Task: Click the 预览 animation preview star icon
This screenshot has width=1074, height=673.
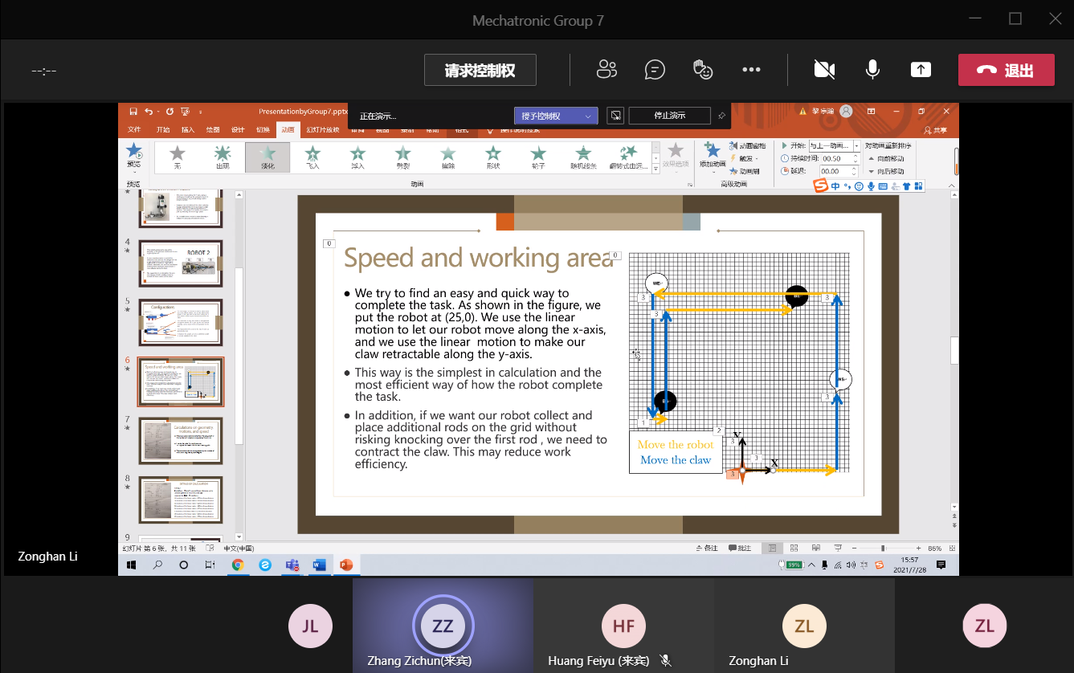Action: coord(133,155)
